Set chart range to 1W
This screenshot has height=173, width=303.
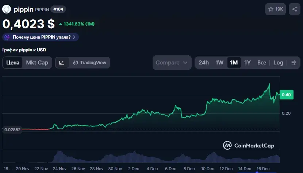pos(219,63)
